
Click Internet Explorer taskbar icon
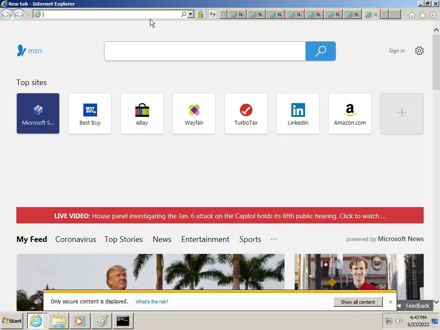(x=36, y=321)
